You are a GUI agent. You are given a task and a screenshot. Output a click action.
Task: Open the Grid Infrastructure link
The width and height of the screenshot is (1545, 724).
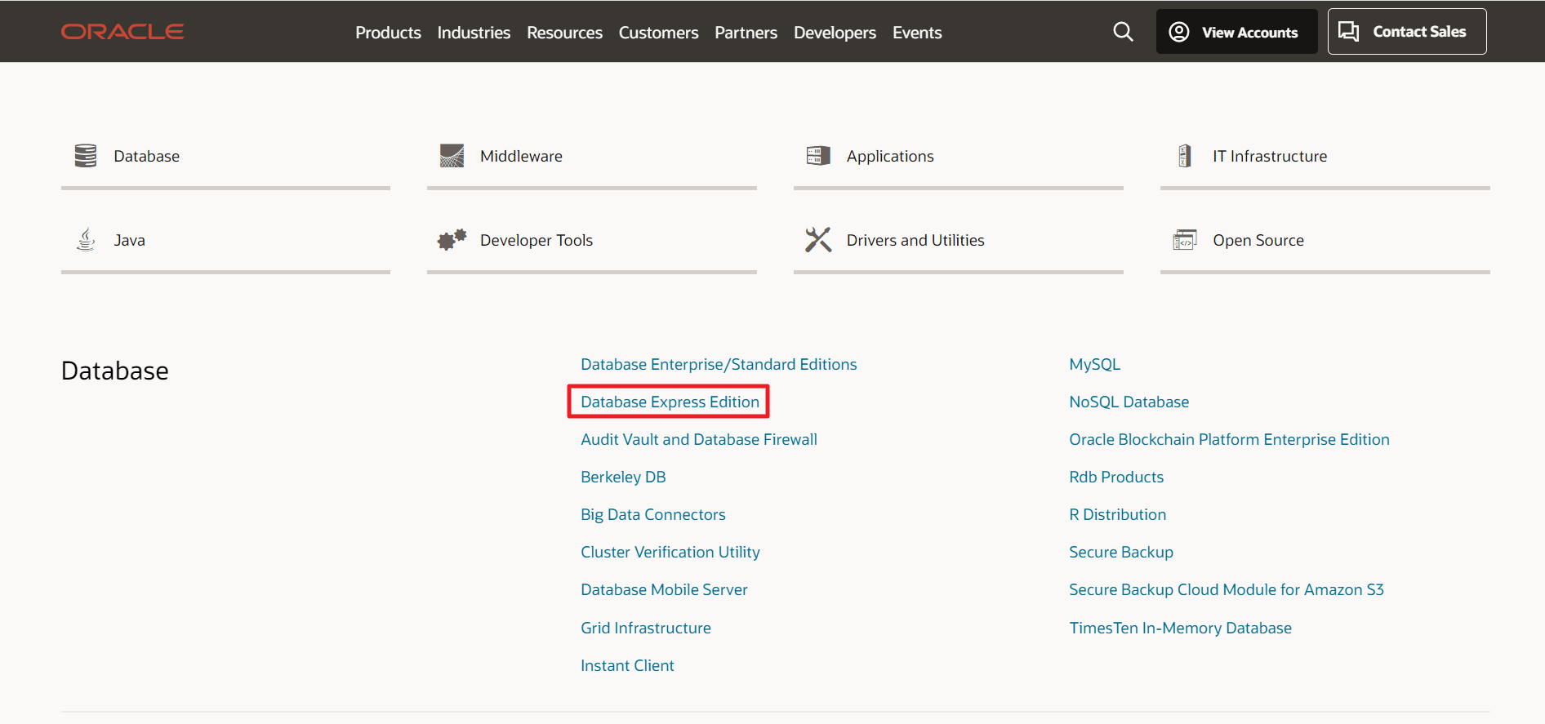pos(646,628)
